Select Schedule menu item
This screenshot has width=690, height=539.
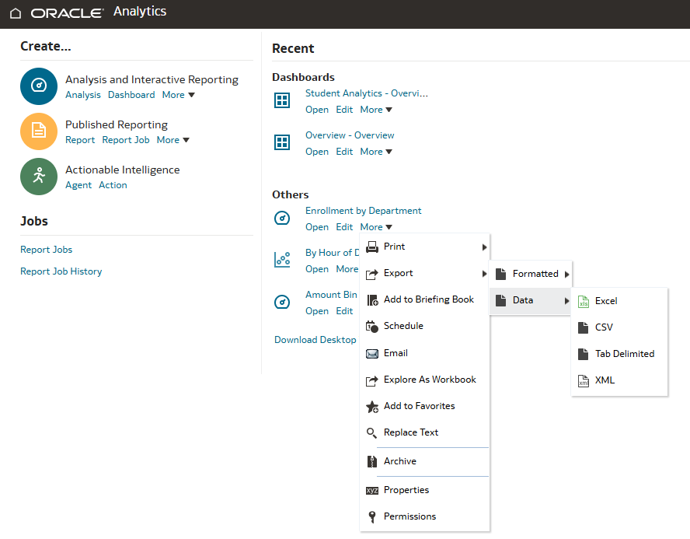[425, 327]
